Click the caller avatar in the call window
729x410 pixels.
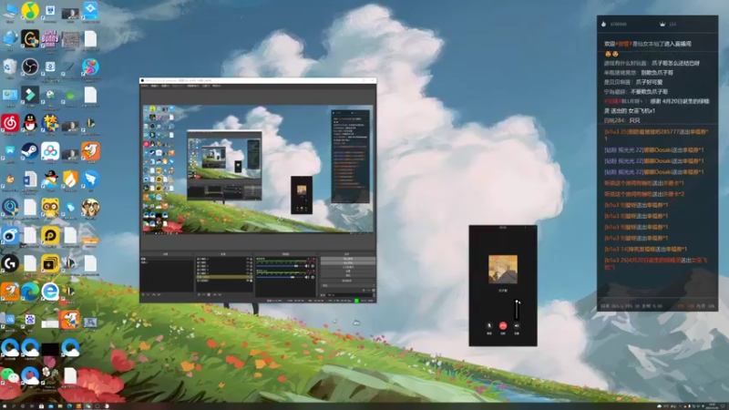[x=503, y=269]
